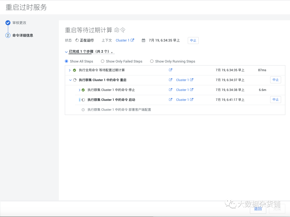Open details icon for Cluster 1 停止 command
Screen dimensions: 290x217
tap(171, 90)
